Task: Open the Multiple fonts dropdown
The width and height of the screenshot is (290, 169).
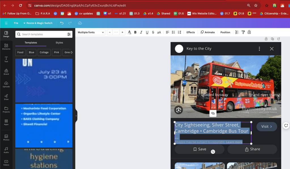Action: point(91,32)
